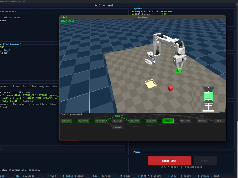
Task: Expand the Panic section header
Action: pyautogui.click(x=136, y=152)
